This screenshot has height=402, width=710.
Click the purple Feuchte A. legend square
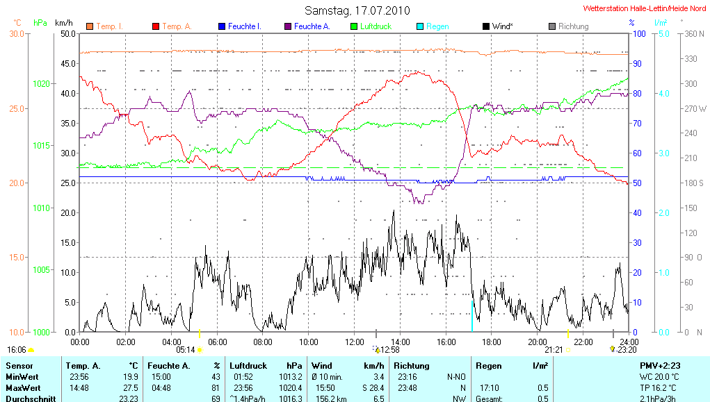pyautogui.click(x=288, y=26)
